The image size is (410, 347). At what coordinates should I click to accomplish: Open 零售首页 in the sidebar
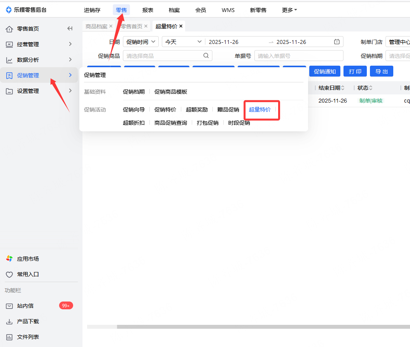28,29
